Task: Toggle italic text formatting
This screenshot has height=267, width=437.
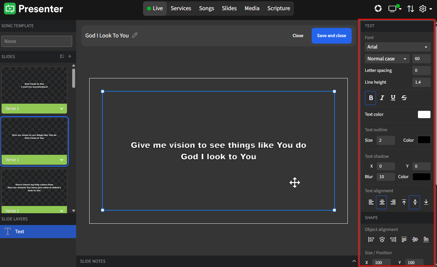Action: tap(382, 98)
